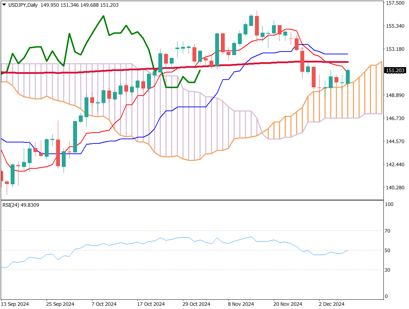Click the highest peak of the green Chikou line
Viewport: 409px width, 309px height.
click(x=103, y=16)
